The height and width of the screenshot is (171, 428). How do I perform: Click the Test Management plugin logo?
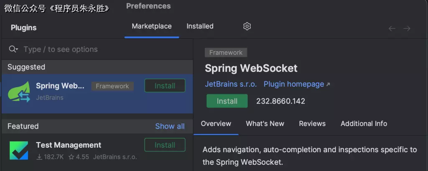[19, 151]
